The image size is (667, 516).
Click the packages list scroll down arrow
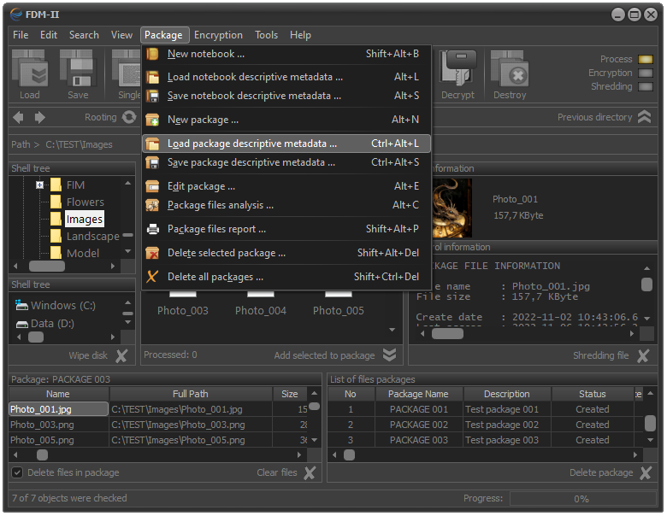click(x=650, y=440)
